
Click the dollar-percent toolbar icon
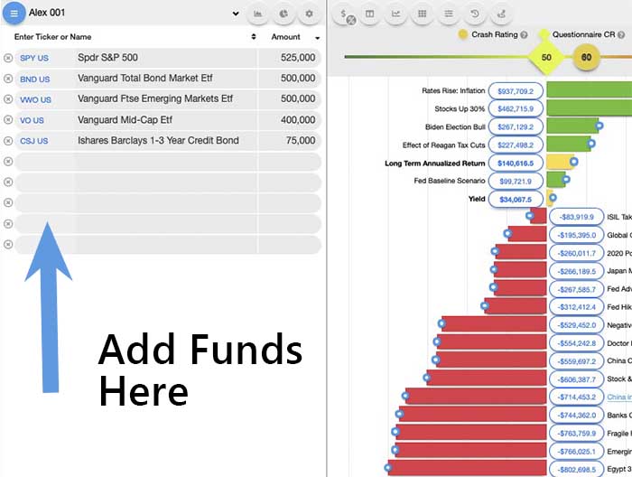coord(344,14)
